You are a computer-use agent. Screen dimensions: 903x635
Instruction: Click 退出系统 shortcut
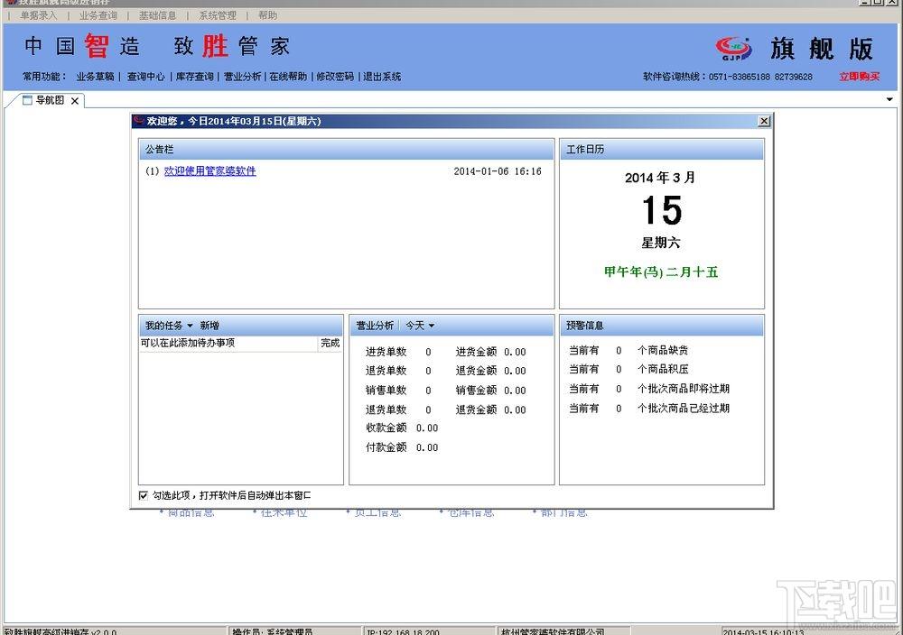coord(382,77)
